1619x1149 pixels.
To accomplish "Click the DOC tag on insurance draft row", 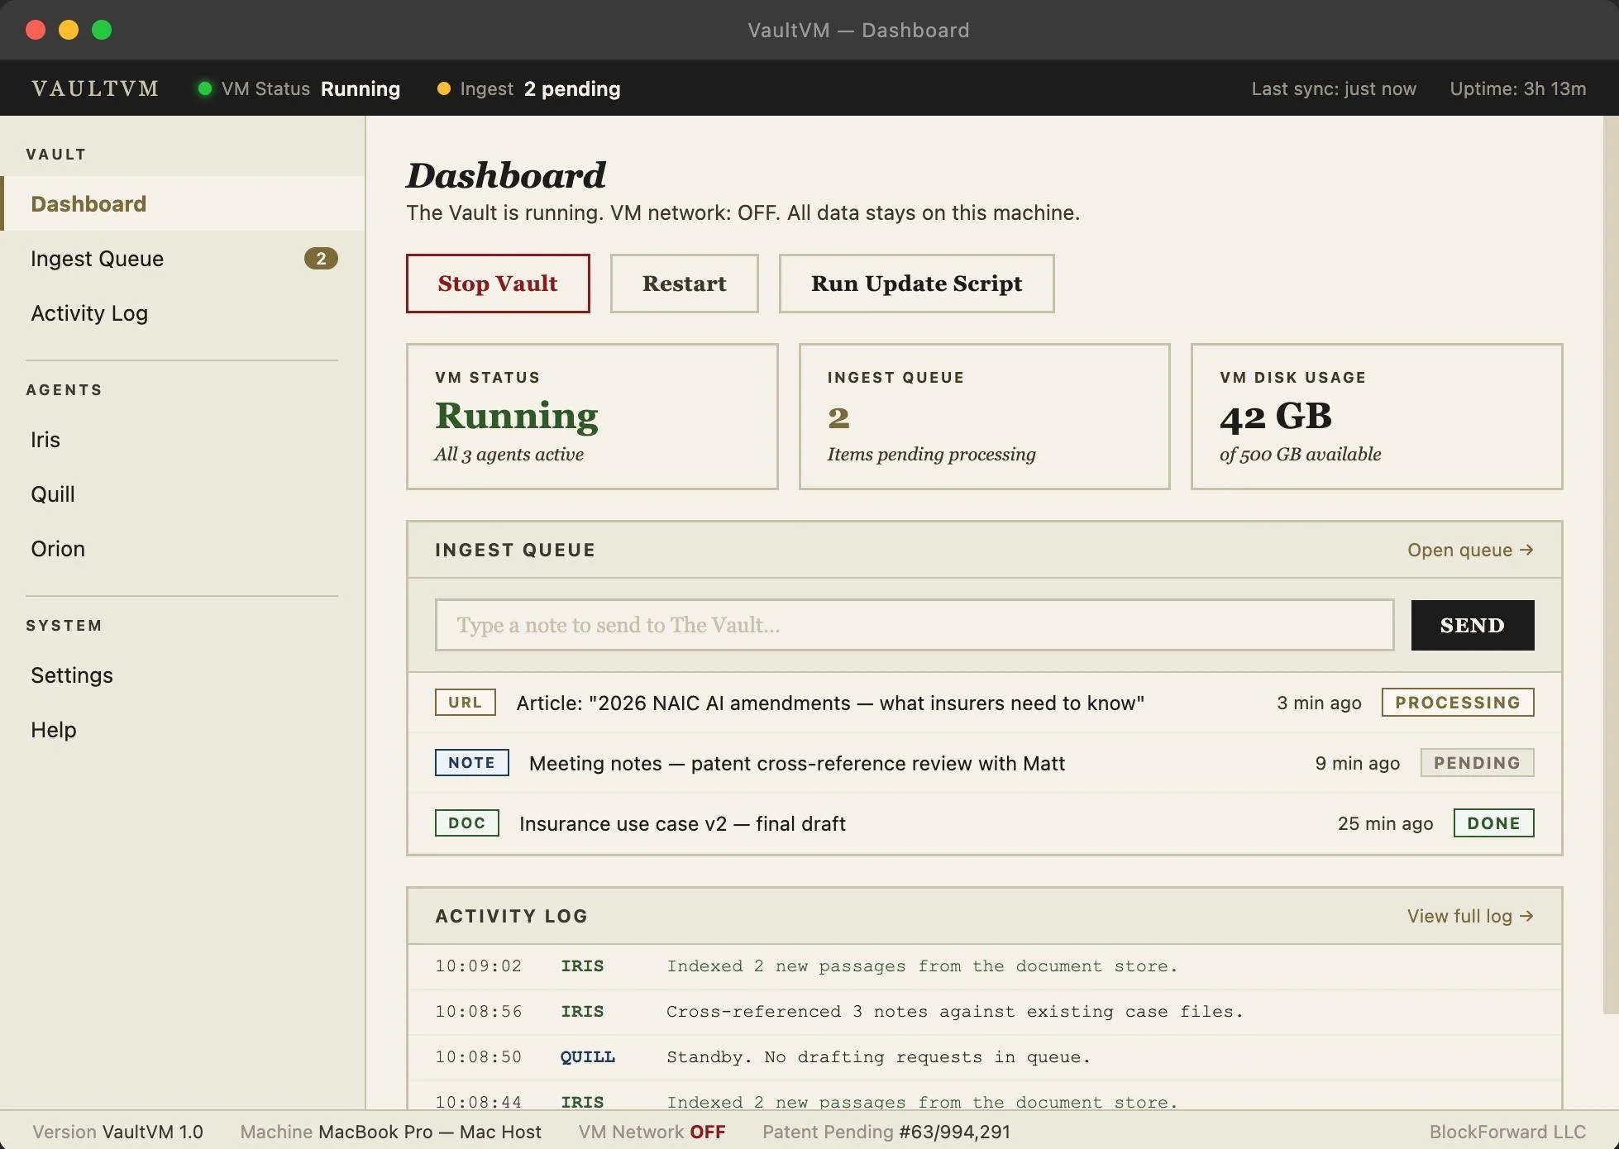I will tap(467, 823).
